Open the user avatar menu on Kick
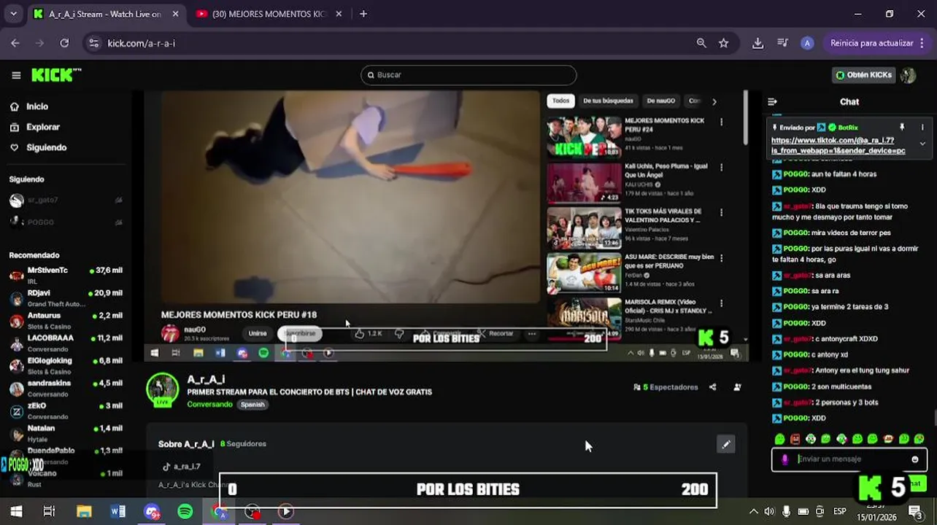The image size is (937, 525). [x=908, y=75]
